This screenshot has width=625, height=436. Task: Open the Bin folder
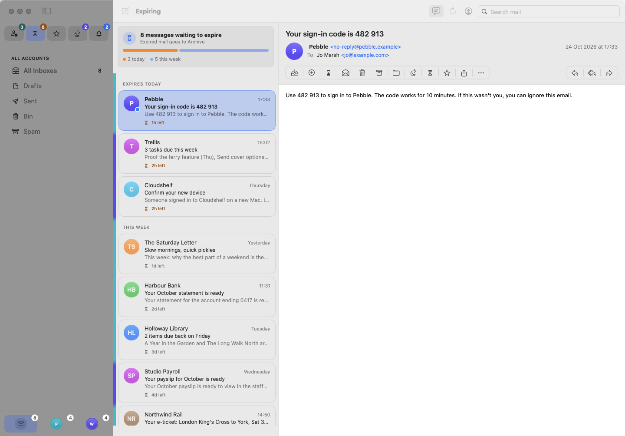pos(56,116)
